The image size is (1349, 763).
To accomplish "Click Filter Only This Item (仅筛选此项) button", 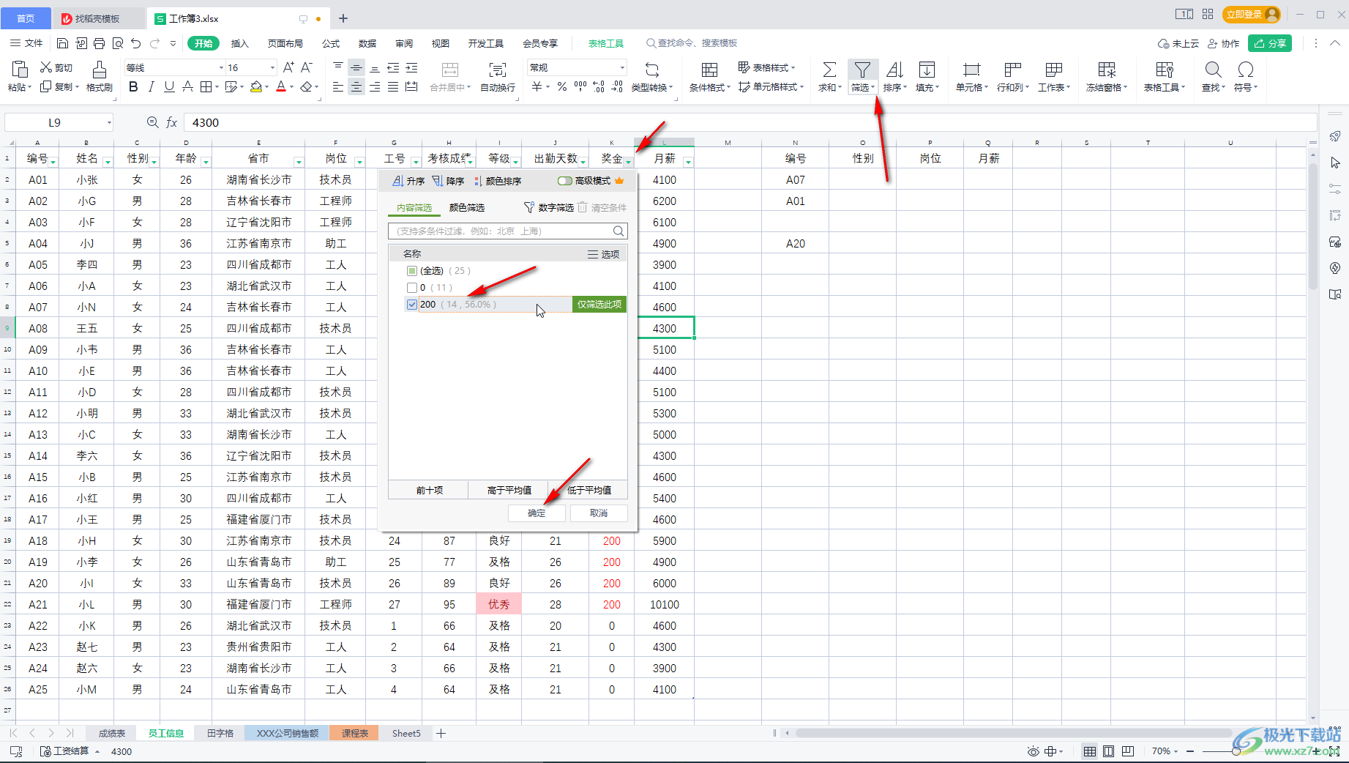I will pos(599,305).
